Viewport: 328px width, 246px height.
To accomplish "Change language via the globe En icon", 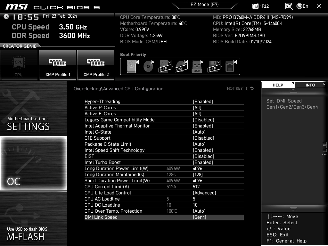I will pos(302,6).
